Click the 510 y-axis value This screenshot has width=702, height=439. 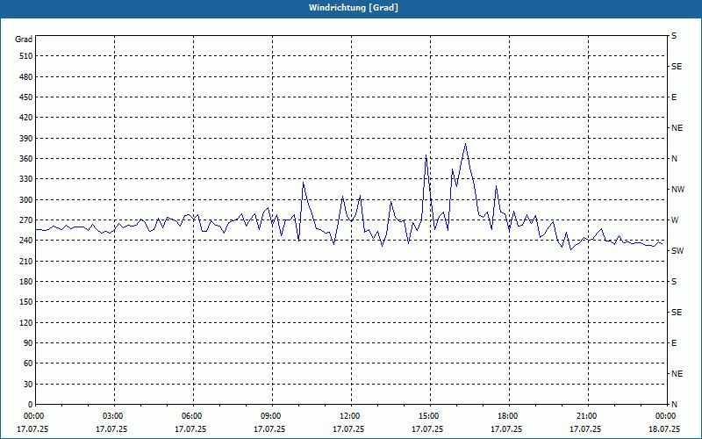[x=26, y=56]
